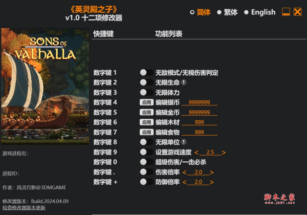Click the warning icon beside 无限生命
Viewport: 307px width, 215px height.
click(x=184, y=82)
